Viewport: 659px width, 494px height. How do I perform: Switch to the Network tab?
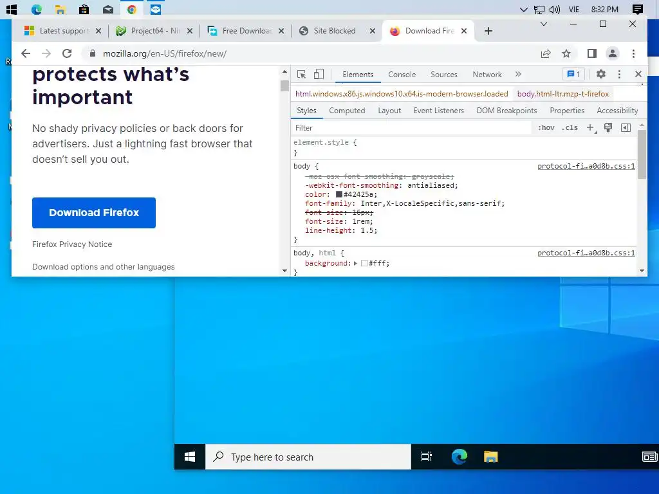click(x=487, y=75)
